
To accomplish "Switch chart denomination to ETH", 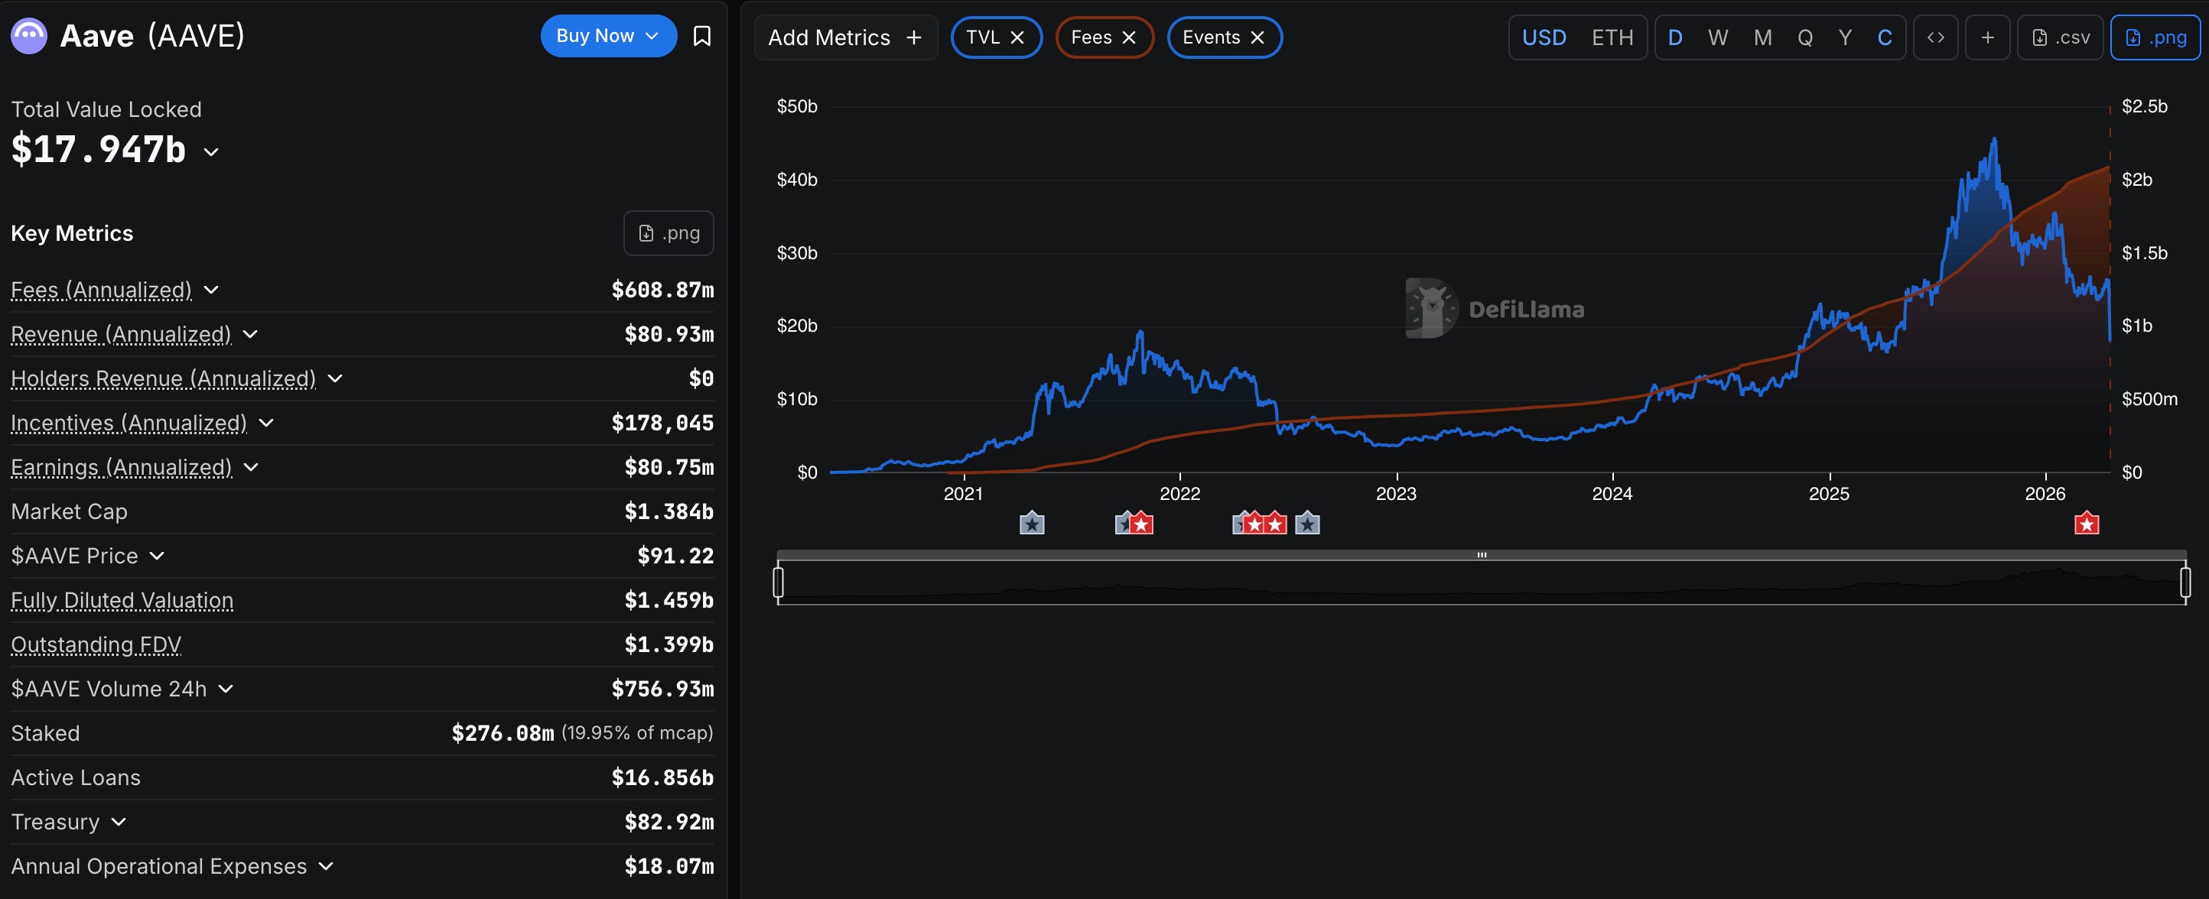I will 1612,37.
